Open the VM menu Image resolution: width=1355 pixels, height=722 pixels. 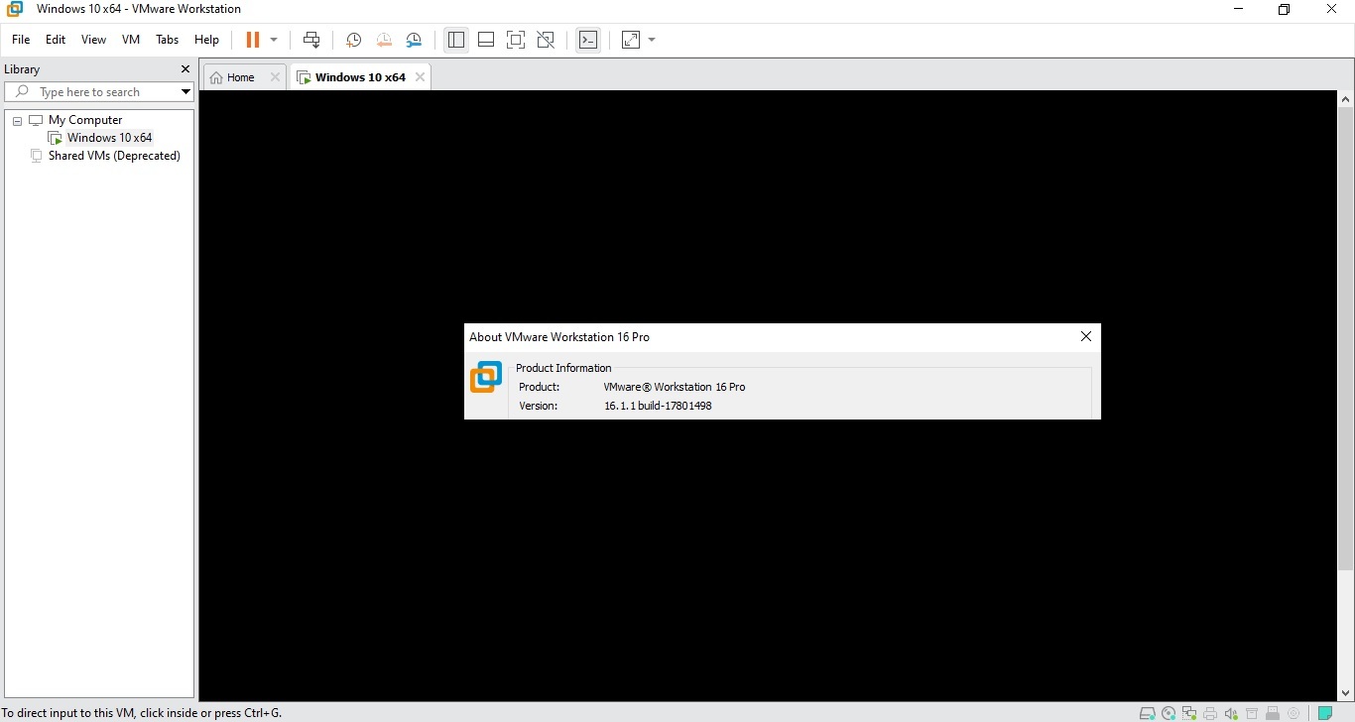tap(131, 40)
